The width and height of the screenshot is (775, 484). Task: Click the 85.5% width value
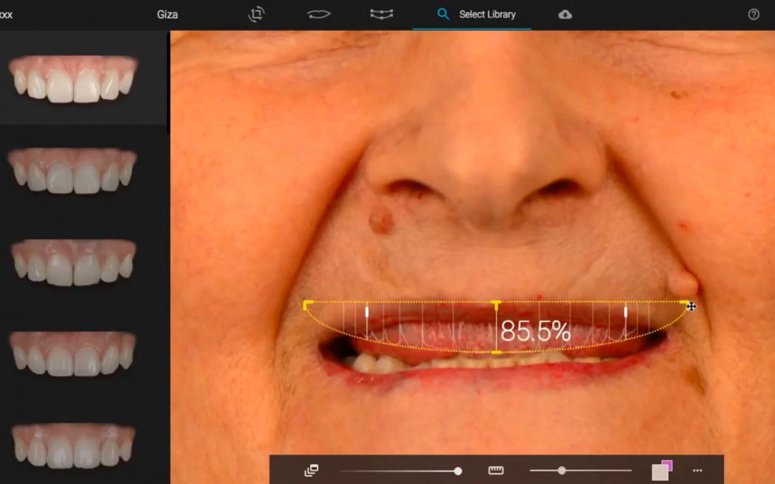point(536,331)
